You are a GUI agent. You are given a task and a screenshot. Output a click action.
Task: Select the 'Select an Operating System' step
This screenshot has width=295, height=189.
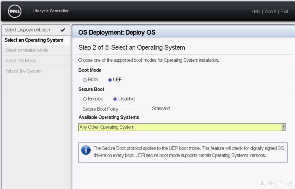(x=34, y=40)
